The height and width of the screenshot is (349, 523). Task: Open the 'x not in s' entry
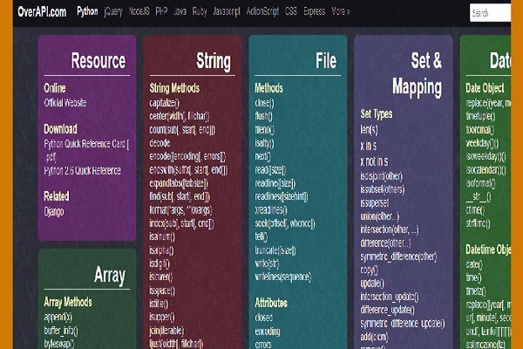tap(374, 161)
